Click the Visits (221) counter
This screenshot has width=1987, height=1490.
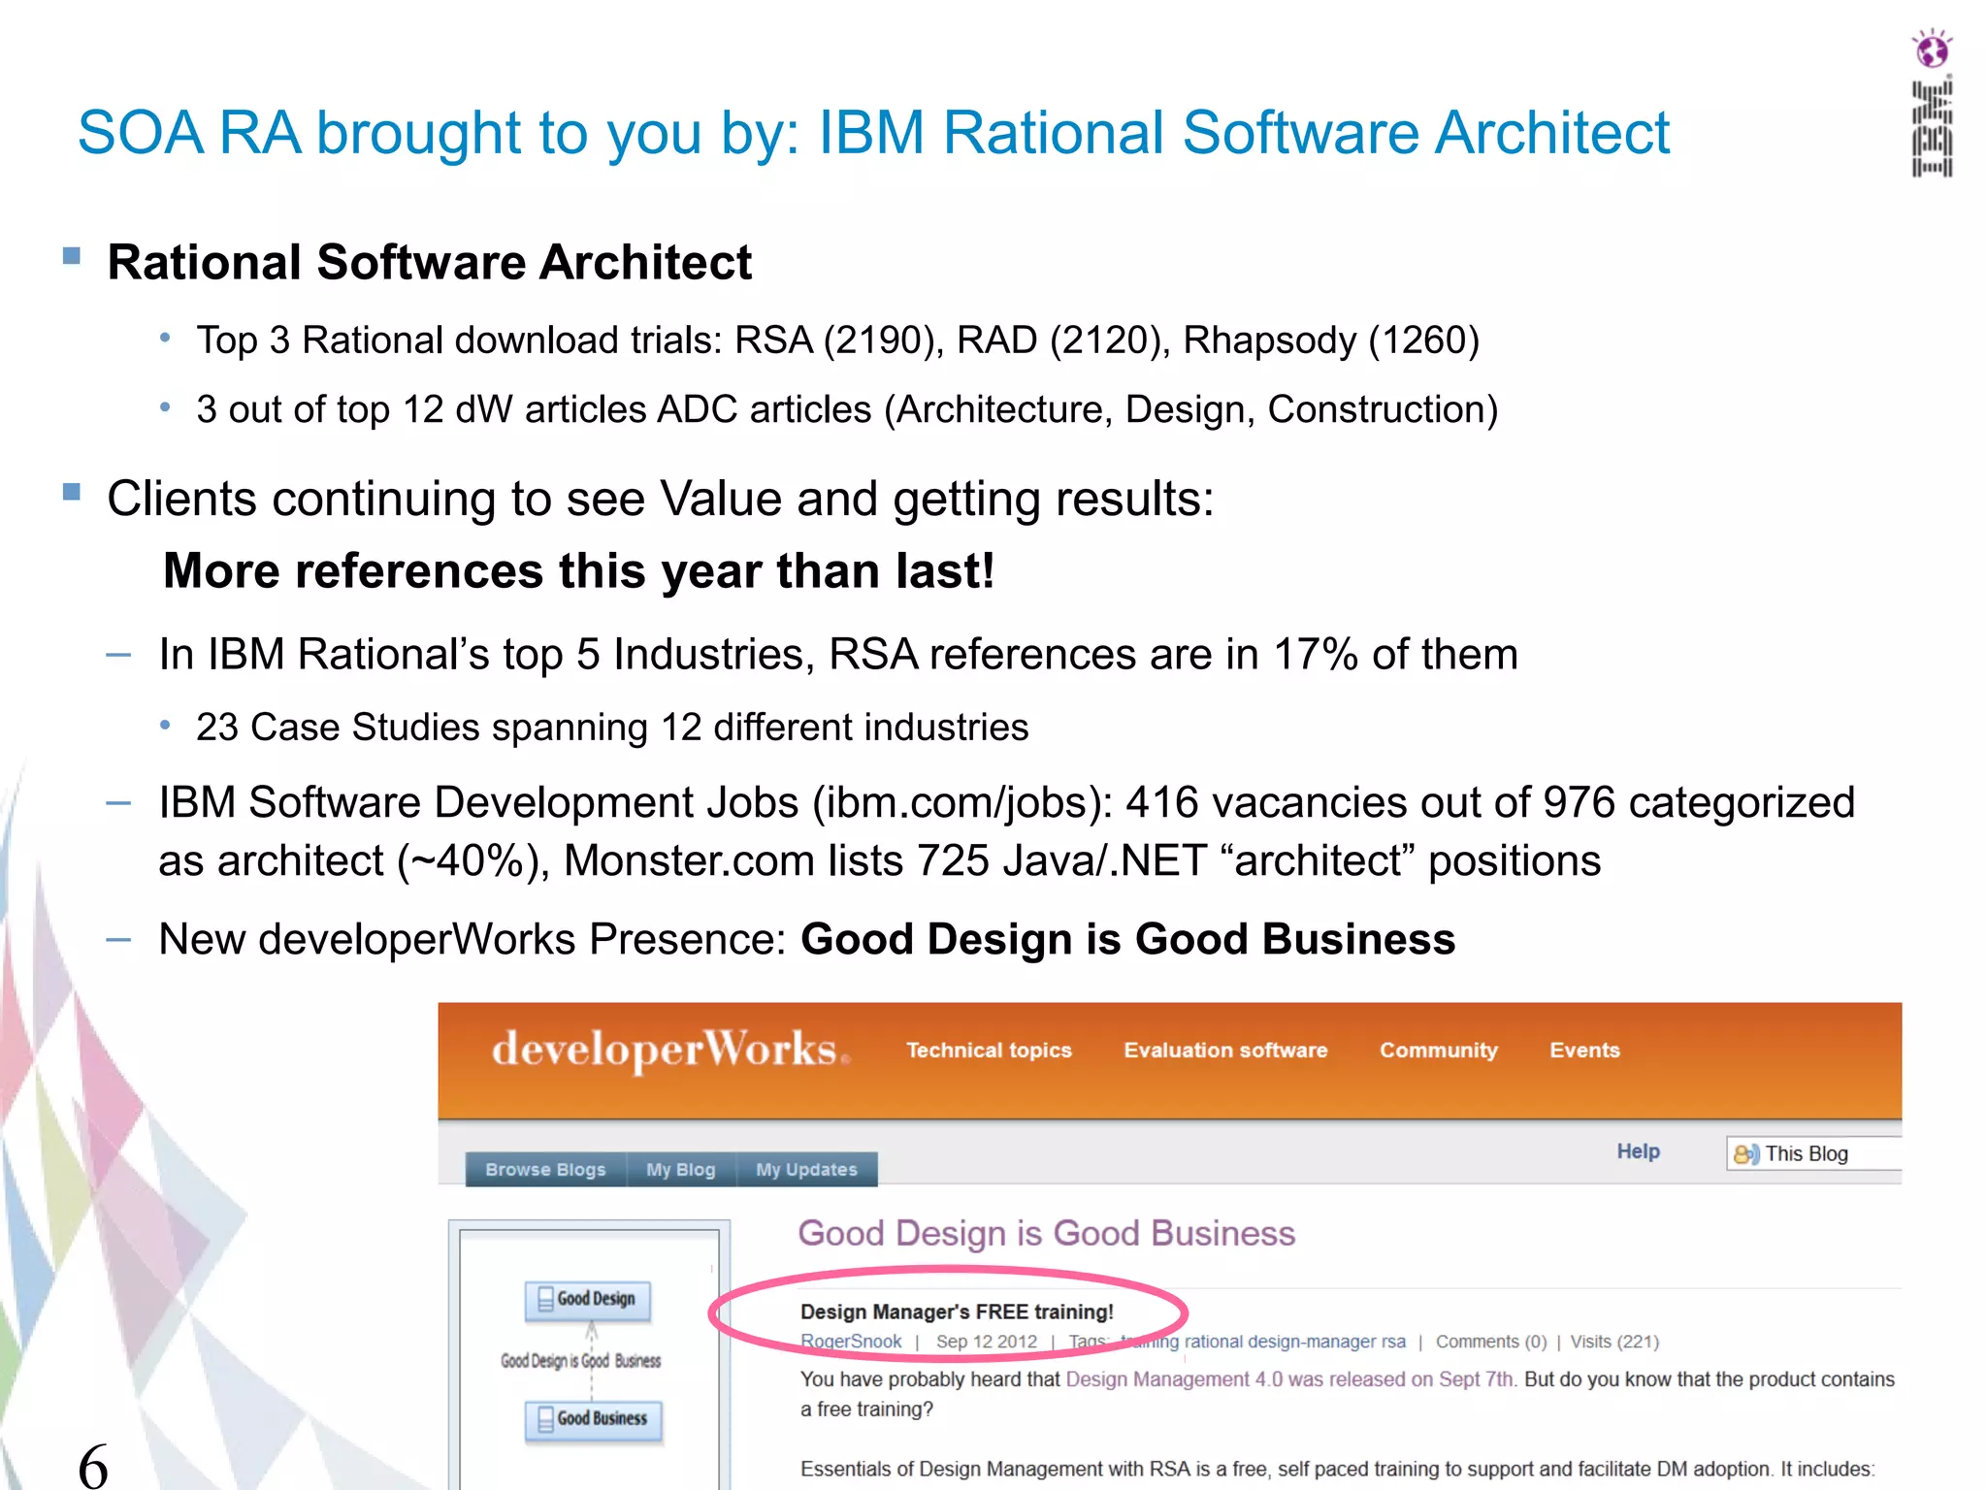(1614, 1342)
